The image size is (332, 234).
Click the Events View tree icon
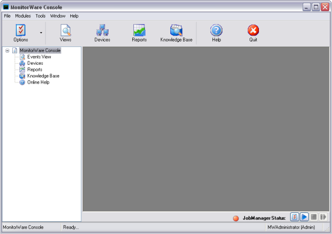click(x=22, y=57)
